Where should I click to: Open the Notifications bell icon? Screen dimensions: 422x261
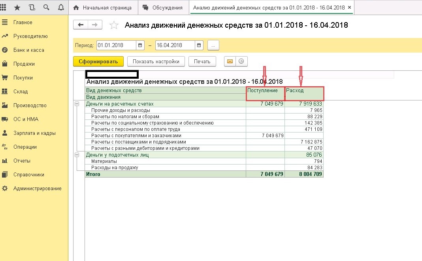61,8
